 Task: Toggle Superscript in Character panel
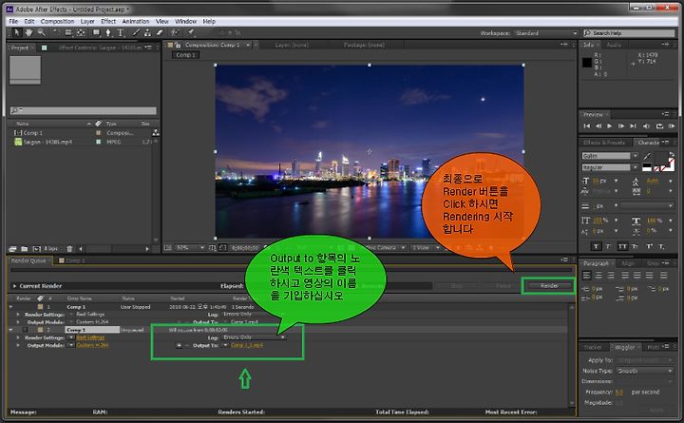pyautogui.click(x=650, y=246)
